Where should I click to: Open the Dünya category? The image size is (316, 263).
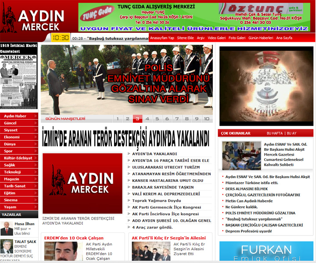pyautogui.click(x=19, y=144)
